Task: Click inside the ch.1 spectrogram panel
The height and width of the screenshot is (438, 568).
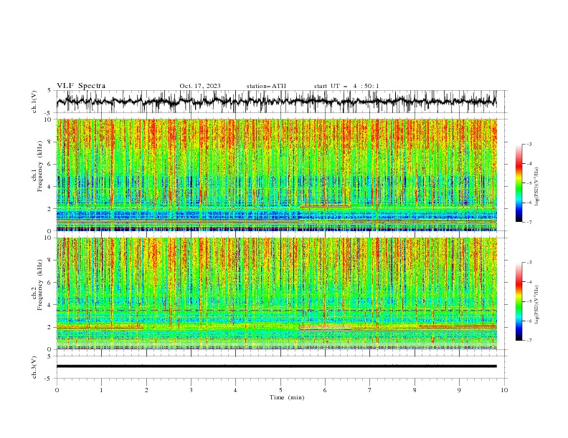Action: tap(276, 175)
